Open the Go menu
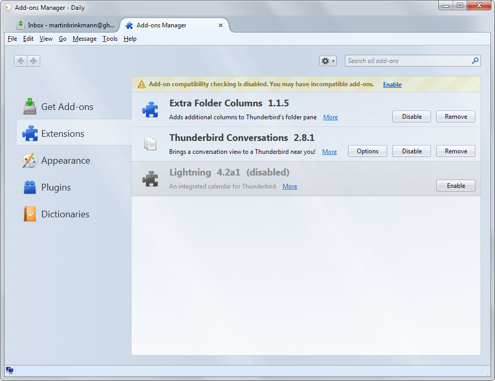The image size is (495, 381). (x=62, y=39)
